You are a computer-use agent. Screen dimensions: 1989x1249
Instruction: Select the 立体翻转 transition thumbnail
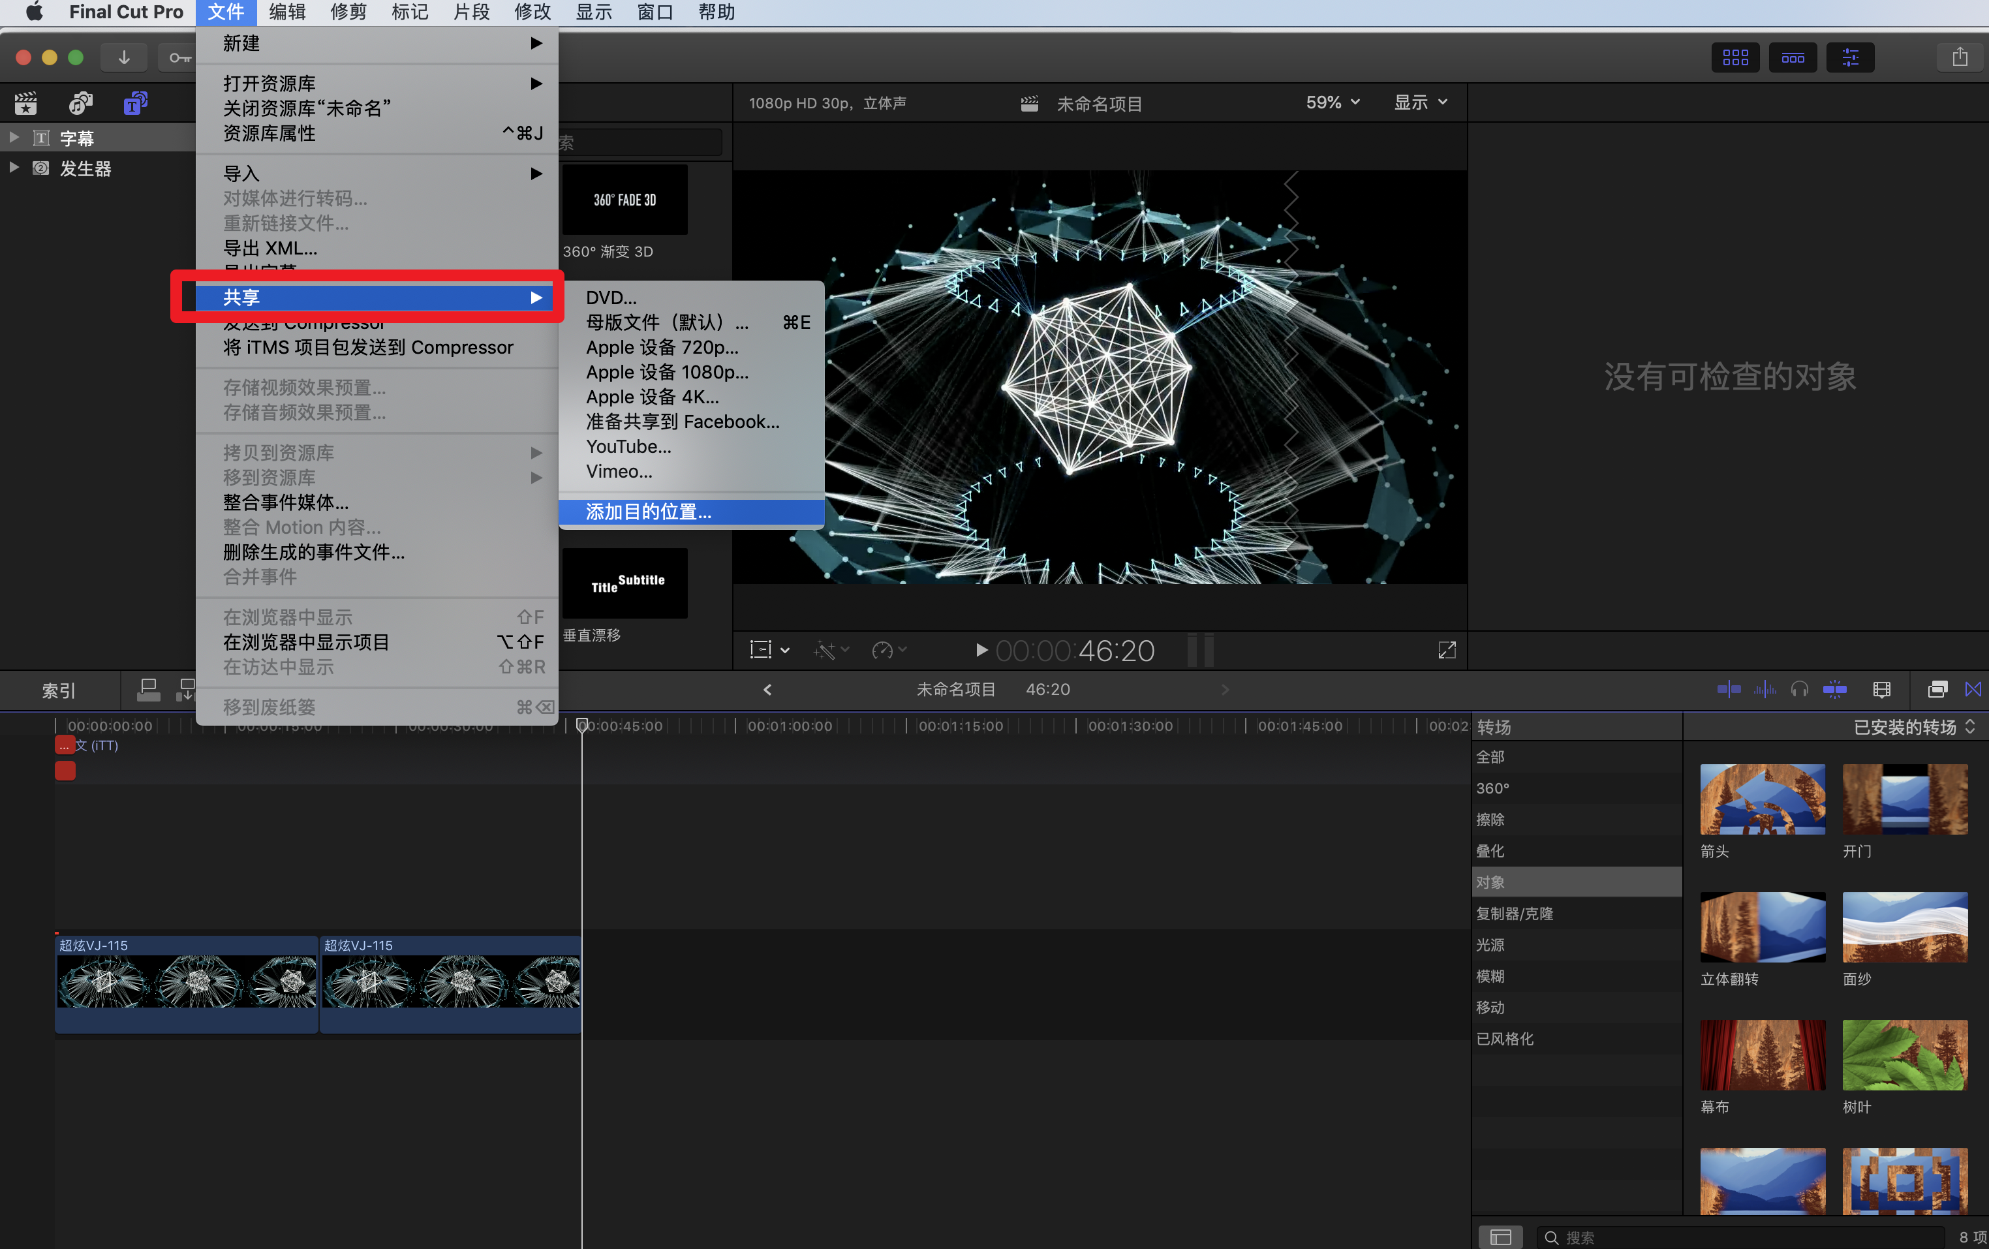(x=1763, y=927)
